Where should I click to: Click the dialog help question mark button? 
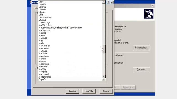[108, 2]
